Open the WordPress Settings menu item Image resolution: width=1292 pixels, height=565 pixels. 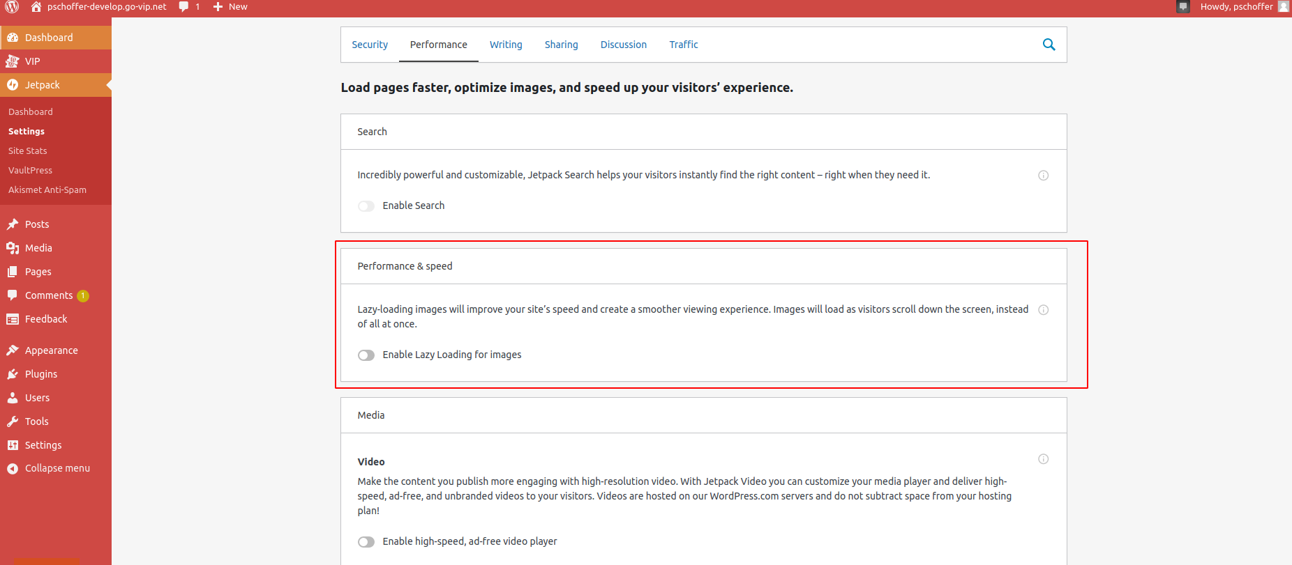click(56, 445)
